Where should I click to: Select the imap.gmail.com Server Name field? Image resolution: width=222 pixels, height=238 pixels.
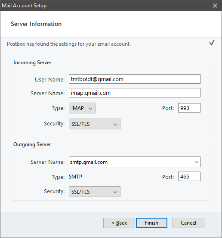click(135, 93)
